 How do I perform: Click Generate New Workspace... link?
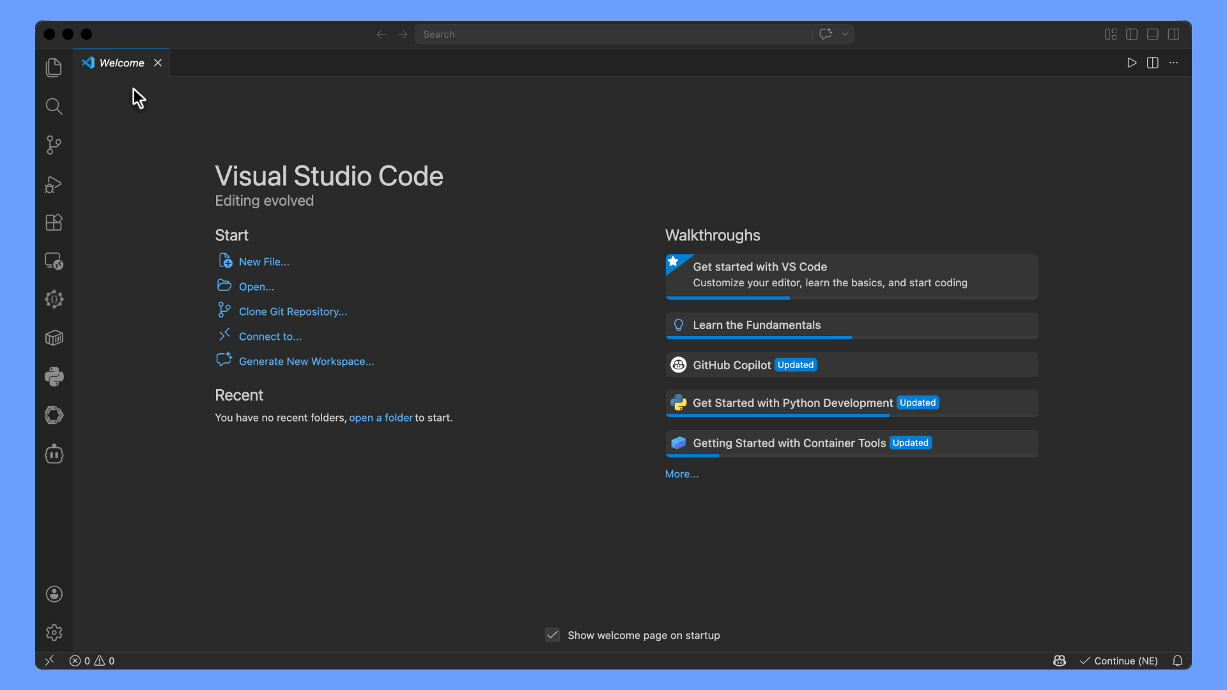click(307, 362)
